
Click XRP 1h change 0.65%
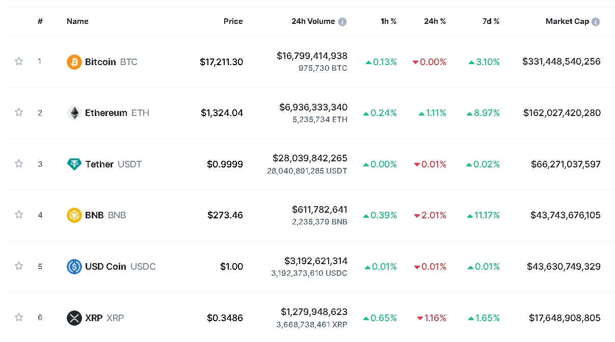point(380,318)
